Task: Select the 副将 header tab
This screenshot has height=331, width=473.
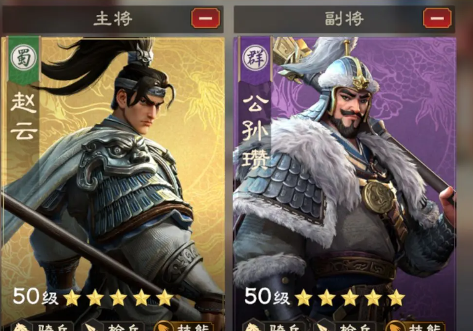Action: [344, 19]
